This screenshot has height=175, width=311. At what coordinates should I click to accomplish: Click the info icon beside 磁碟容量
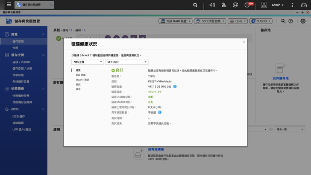pyautogui.click(x=175, y=86)
